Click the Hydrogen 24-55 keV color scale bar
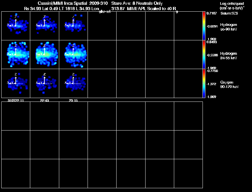This screenshot has width=252, height=192. click(204, 55)
